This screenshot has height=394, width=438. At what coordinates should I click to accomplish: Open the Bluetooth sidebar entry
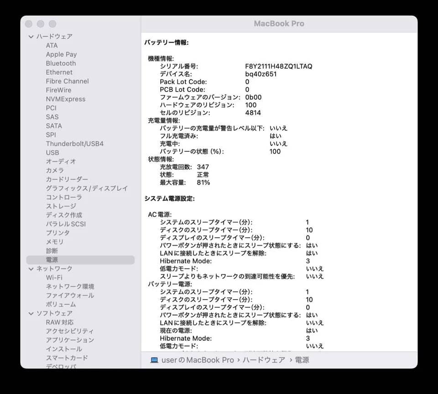pyautogui.click(x=61, y=63)
